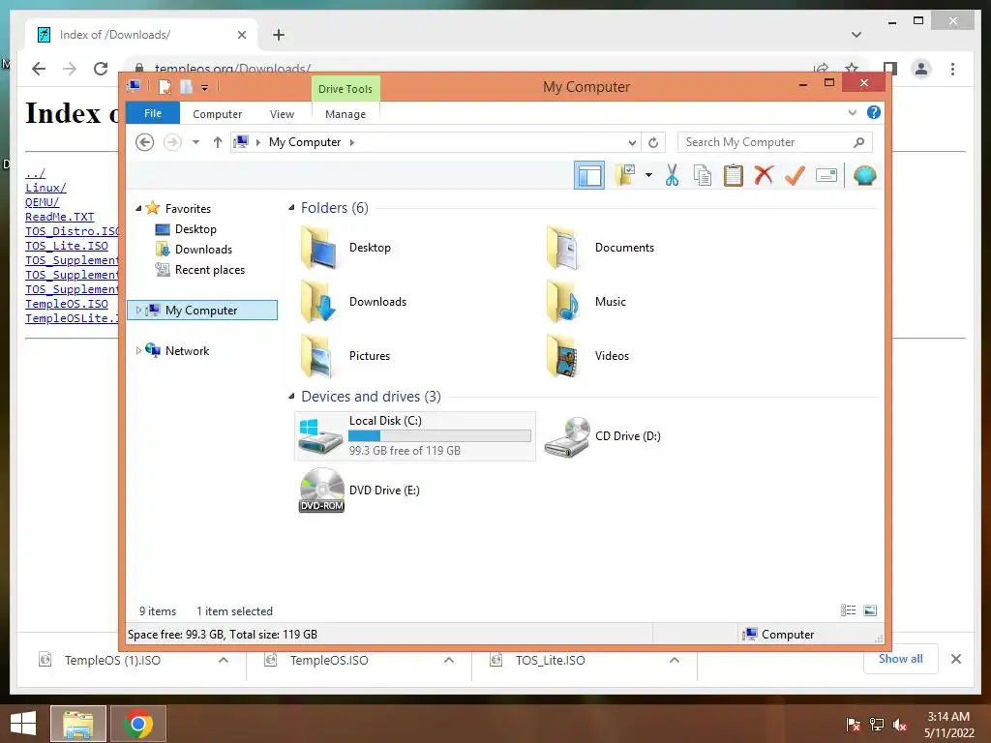991x743 pixels.
Task: Expand the Network tree node
Action: click(x=138, y=350)
